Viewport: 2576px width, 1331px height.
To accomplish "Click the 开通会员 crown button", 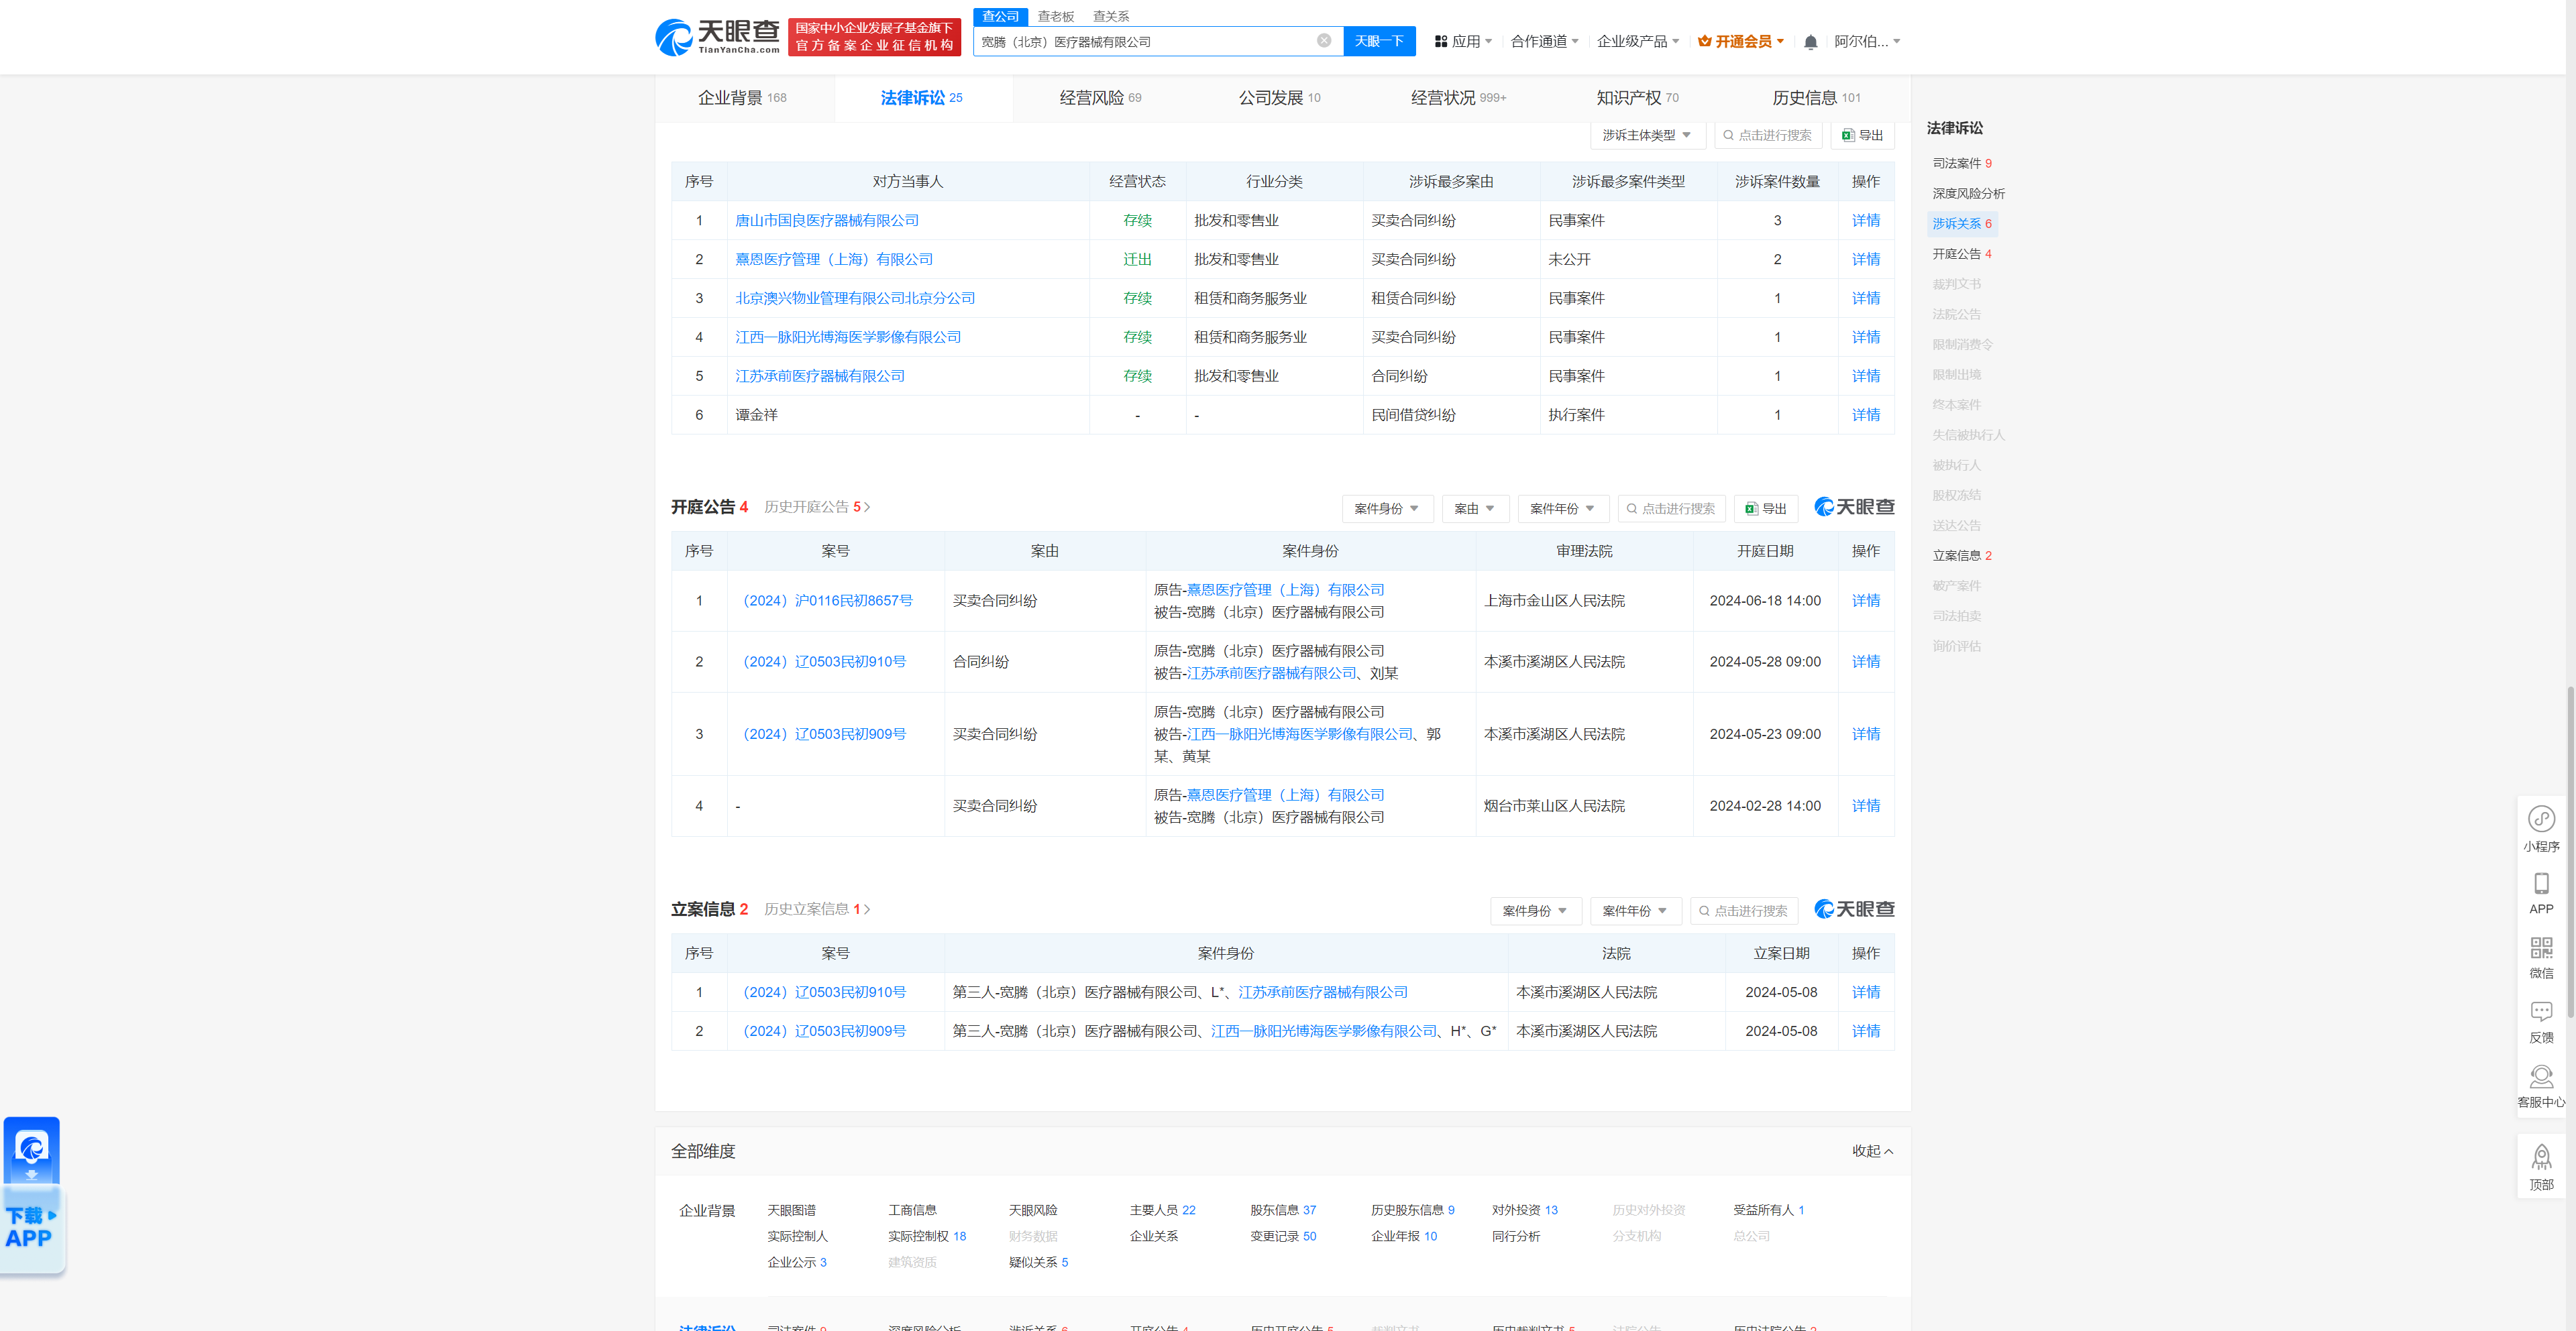I will (x=1741, y=41).
